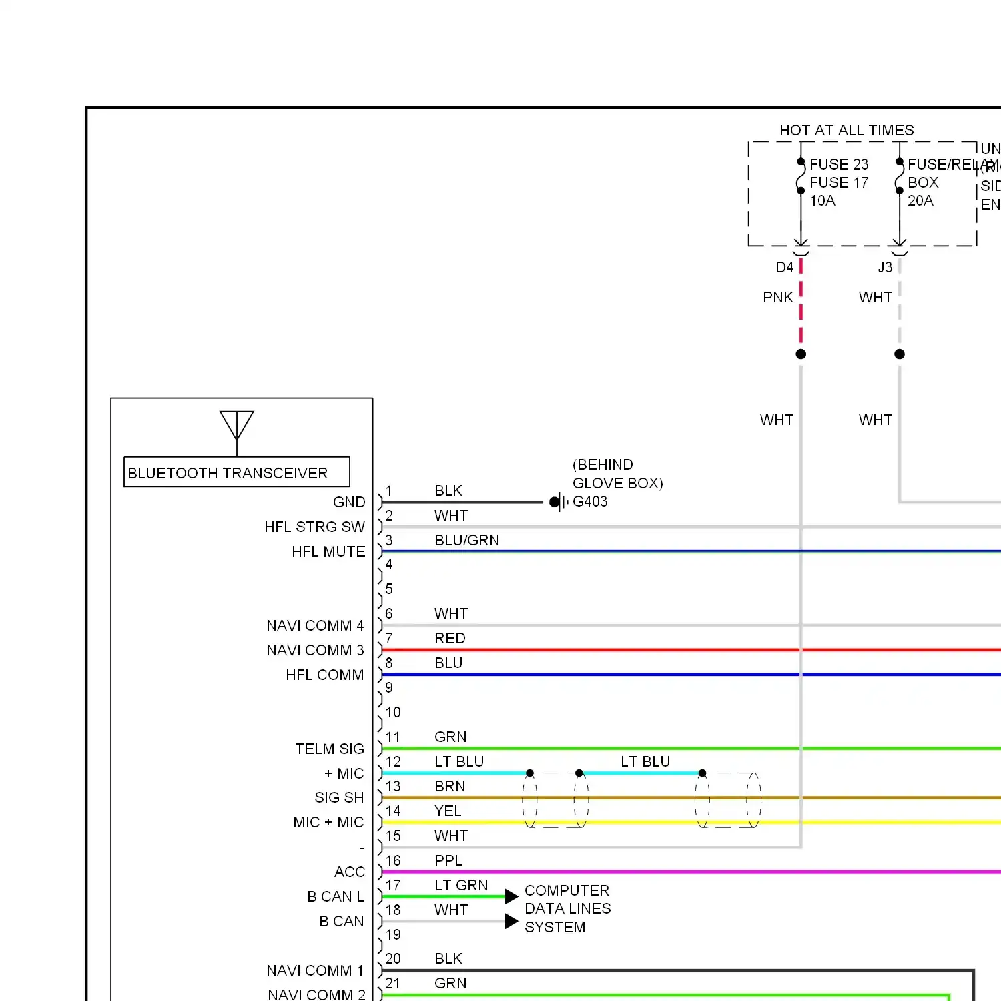Click the WHT label at pin 15
1001x1001 pixels.
pos(451,836)
